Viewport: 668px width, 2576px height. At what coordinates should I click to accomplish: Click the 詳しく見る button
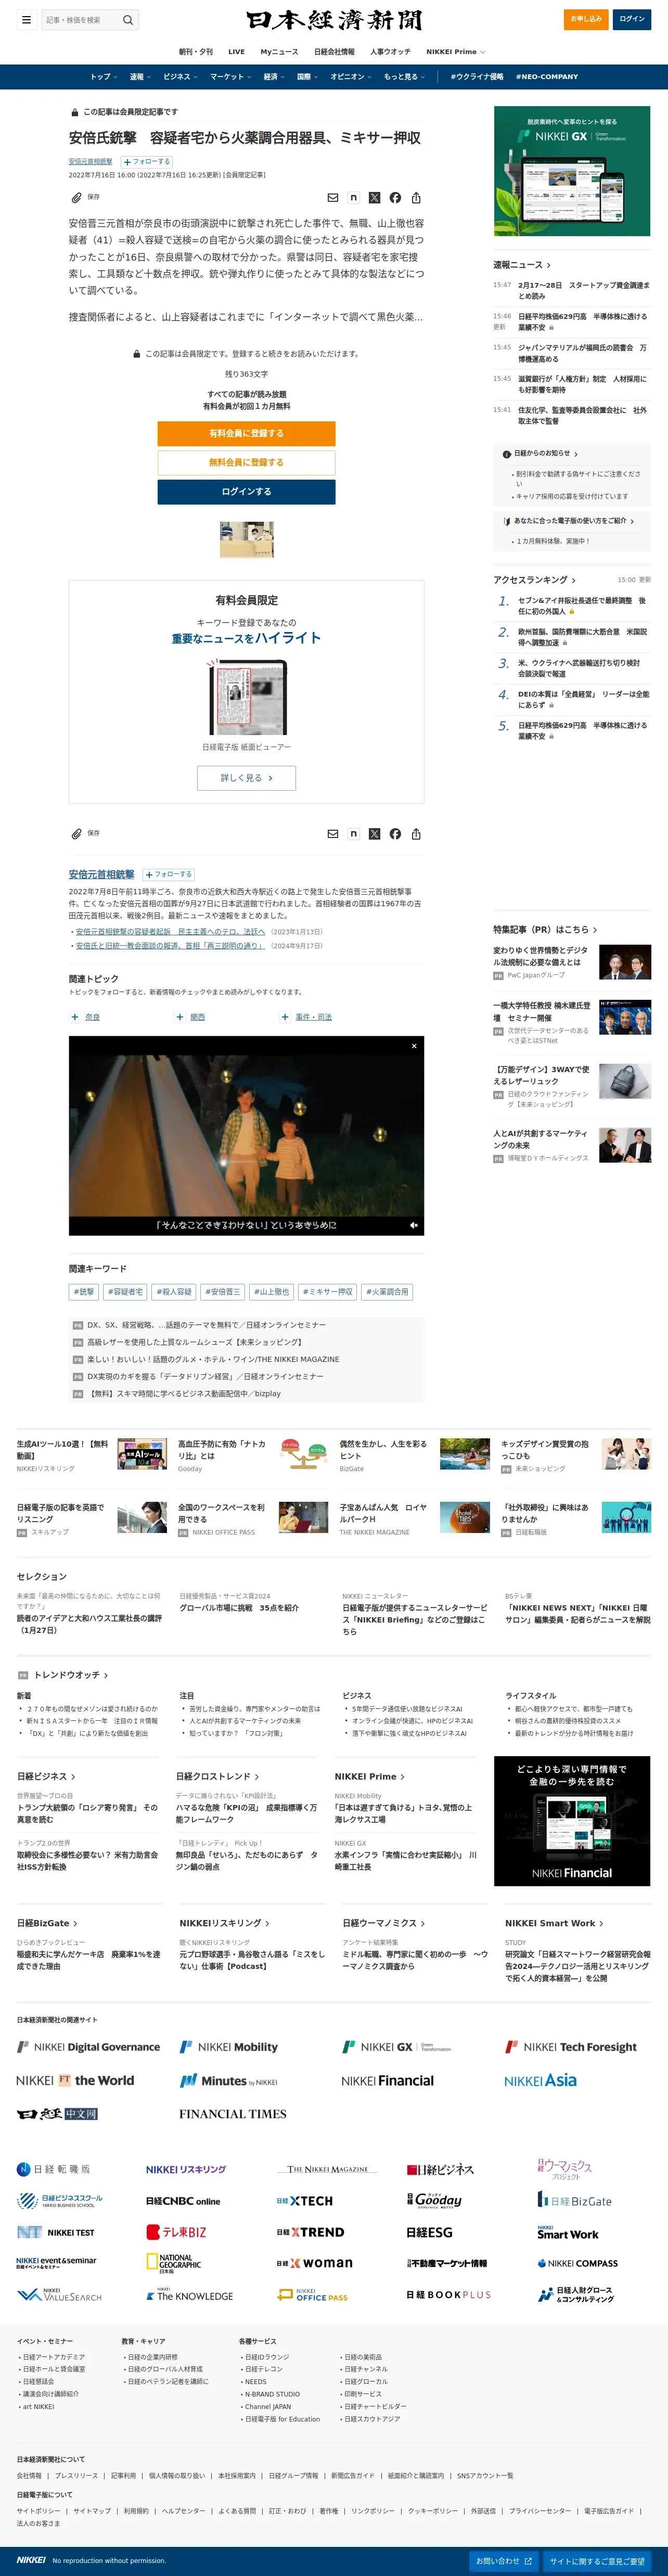(246, 777)
